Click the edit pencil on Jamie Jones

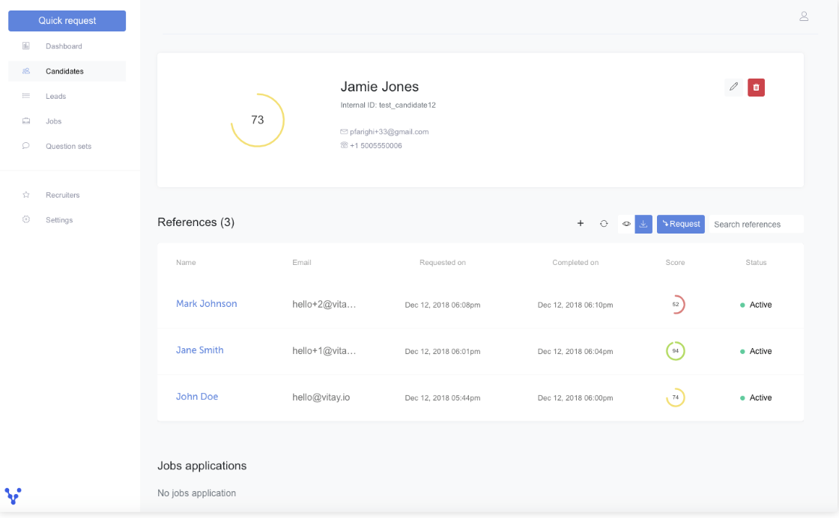pyautogui.click(x=733, y=87)
